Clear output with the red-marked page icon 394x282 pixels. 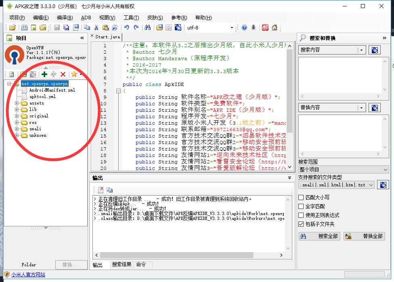[101, 190]
